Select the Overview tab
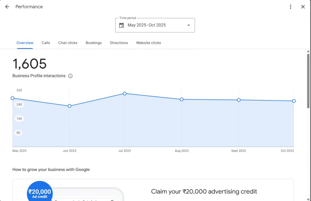 point(25,43)
